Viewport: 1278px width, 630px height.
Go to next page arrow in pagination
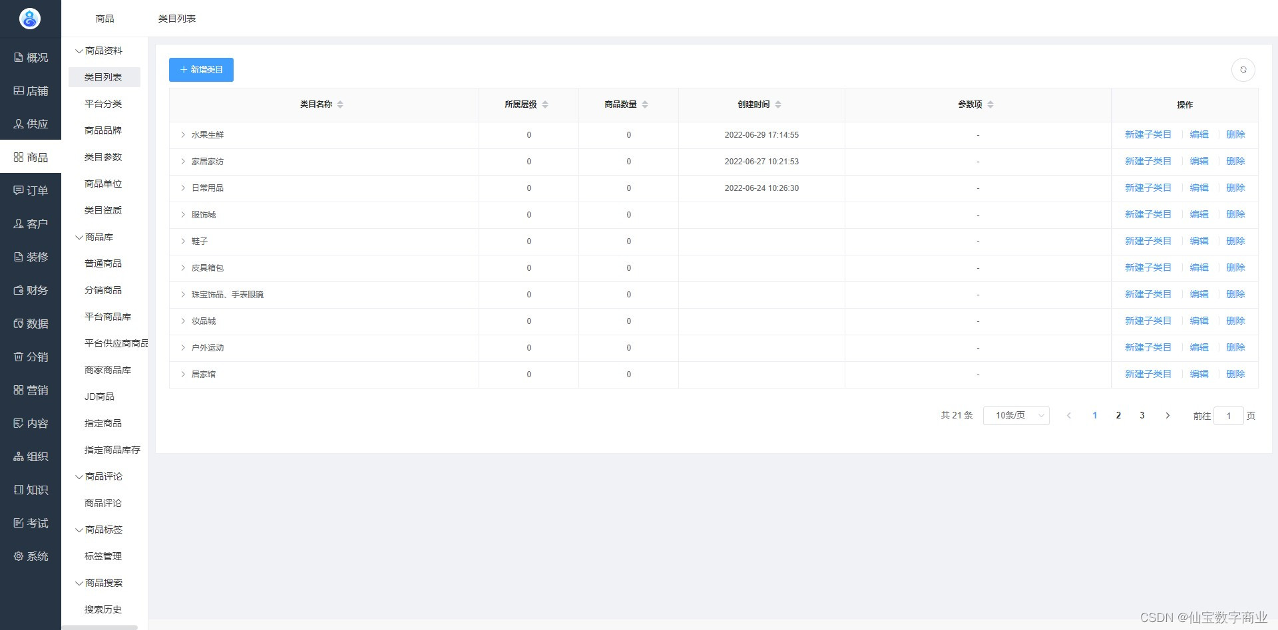(x=1168, y=416)
